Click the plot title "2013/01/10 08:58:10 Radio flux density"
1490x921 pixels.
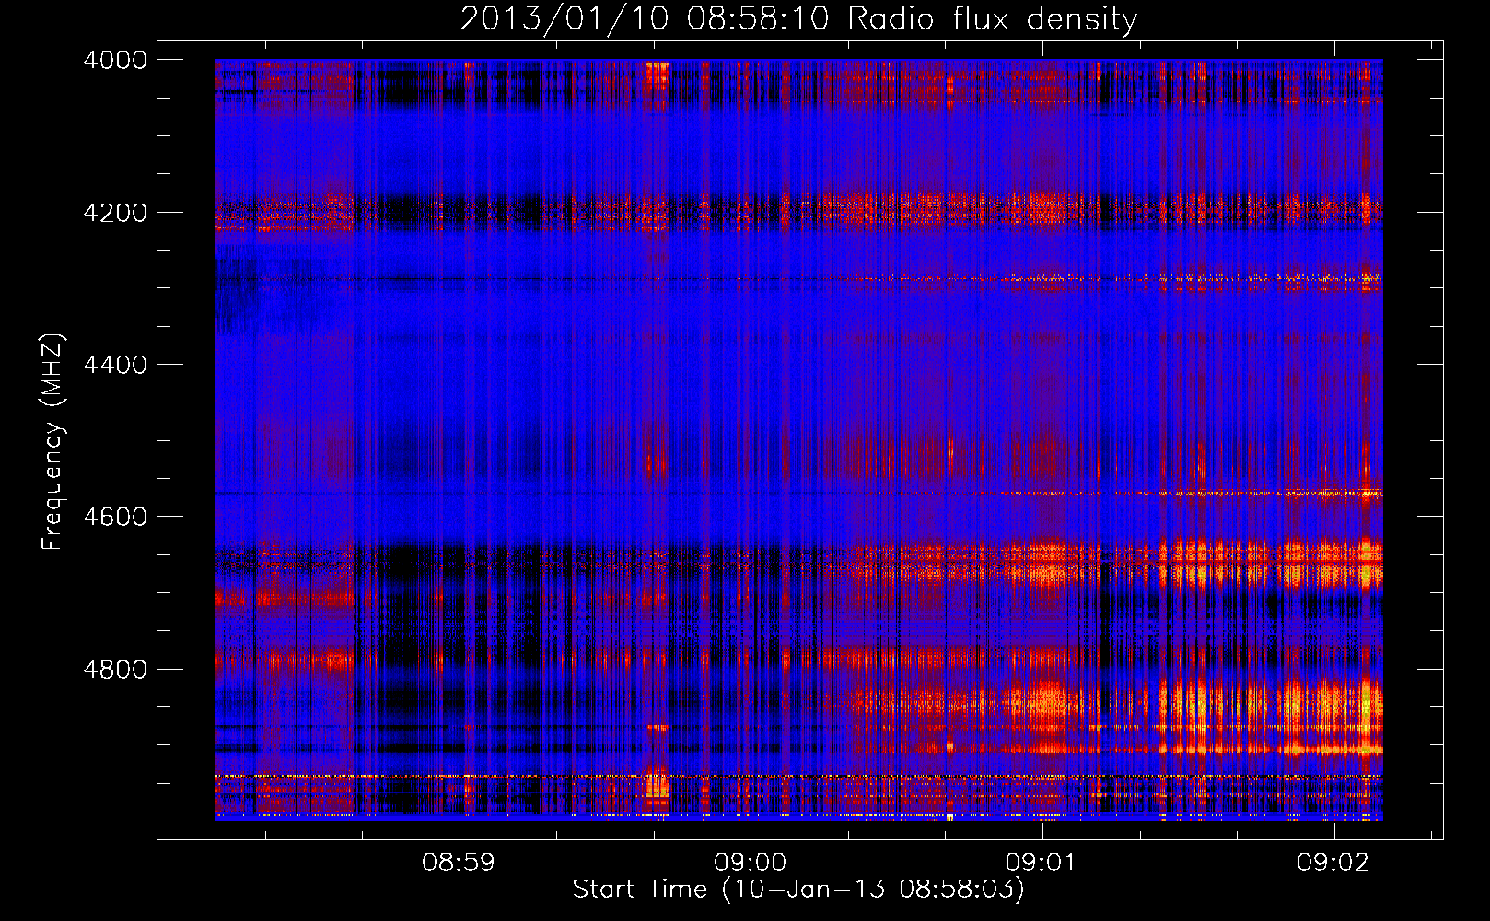click(798, 19)
